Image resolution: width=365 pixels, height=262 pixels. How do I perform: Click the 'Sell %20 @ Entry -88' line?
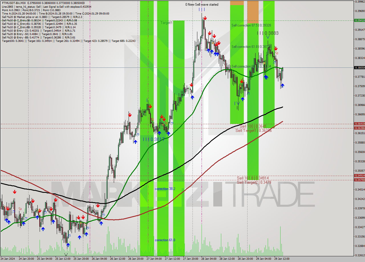tap(38, 37)
